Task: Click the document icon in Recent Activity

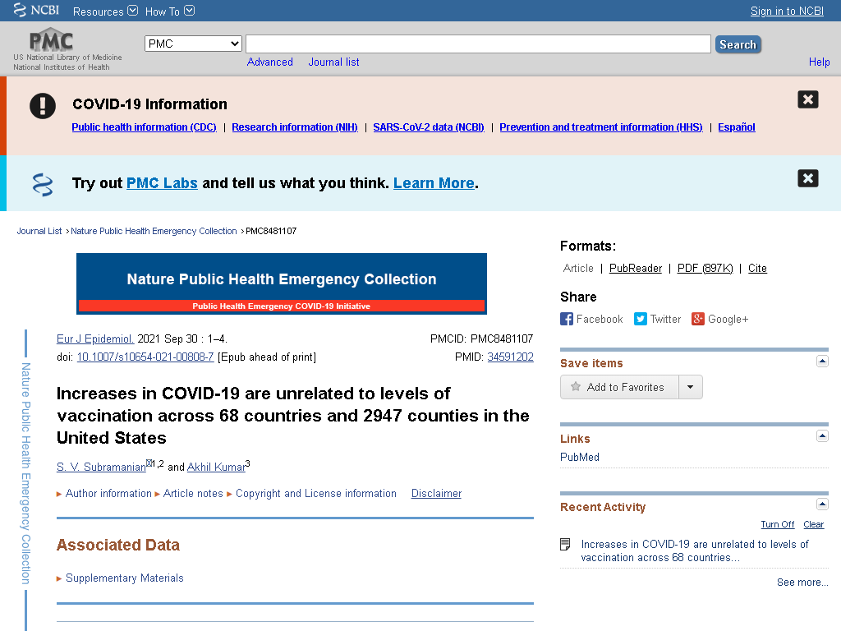Action: [x=565, y=545]
